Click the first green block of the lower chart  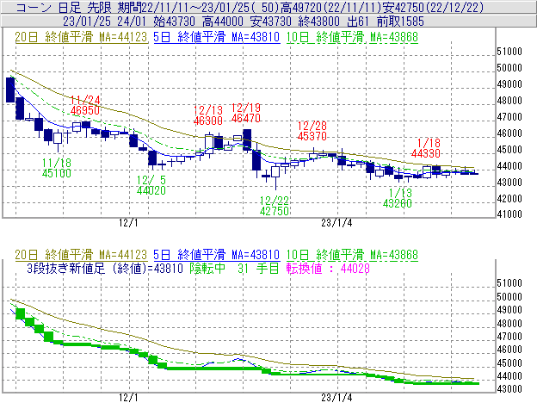pos(20,313)
